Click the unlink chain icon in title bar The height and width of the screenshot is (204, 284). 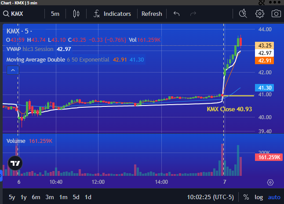[x=262, y=2]
